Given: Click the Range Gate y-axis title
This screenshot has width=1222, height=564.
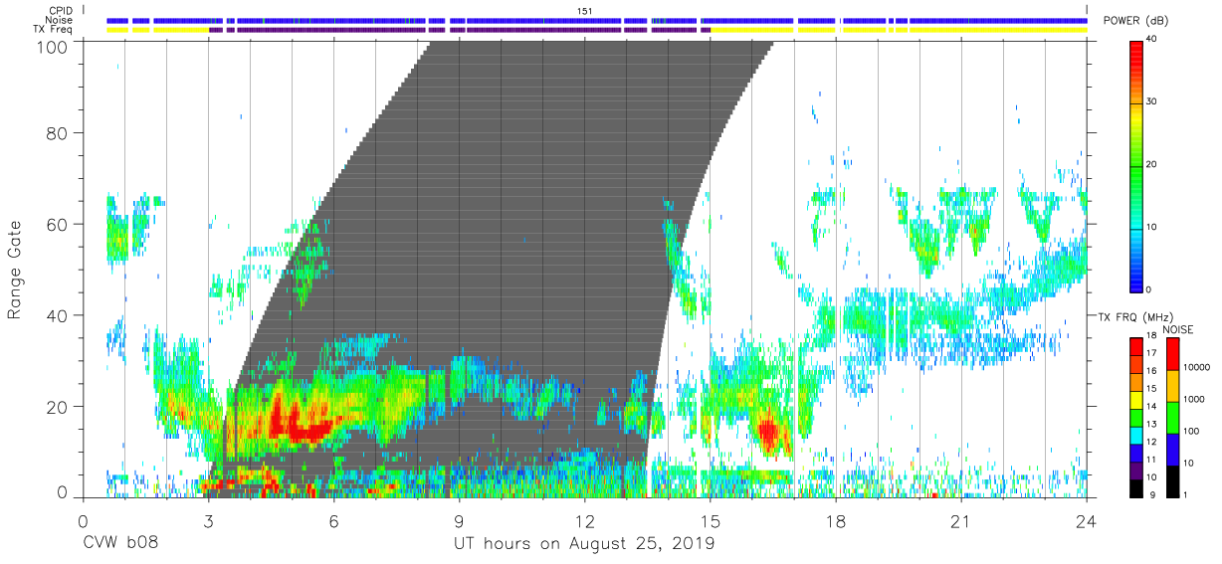Looking at the screenshot, I should coord(15,270).
